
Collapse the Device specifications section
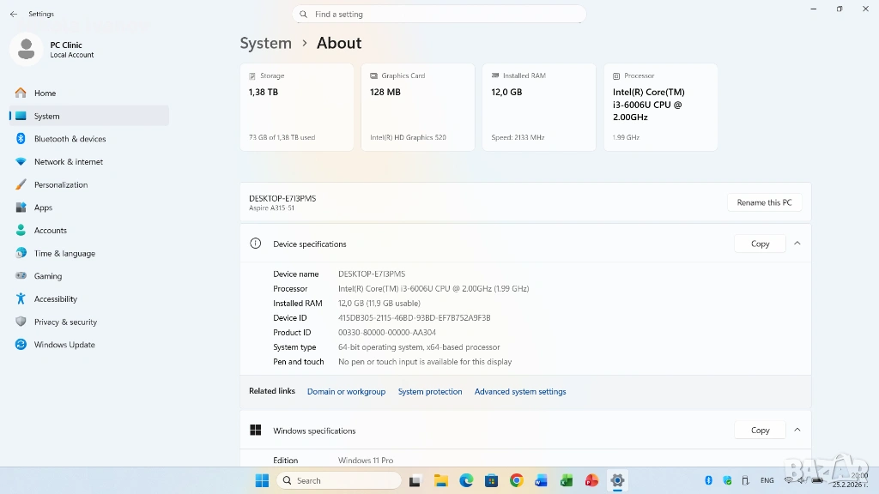click(x=797, y=244)
